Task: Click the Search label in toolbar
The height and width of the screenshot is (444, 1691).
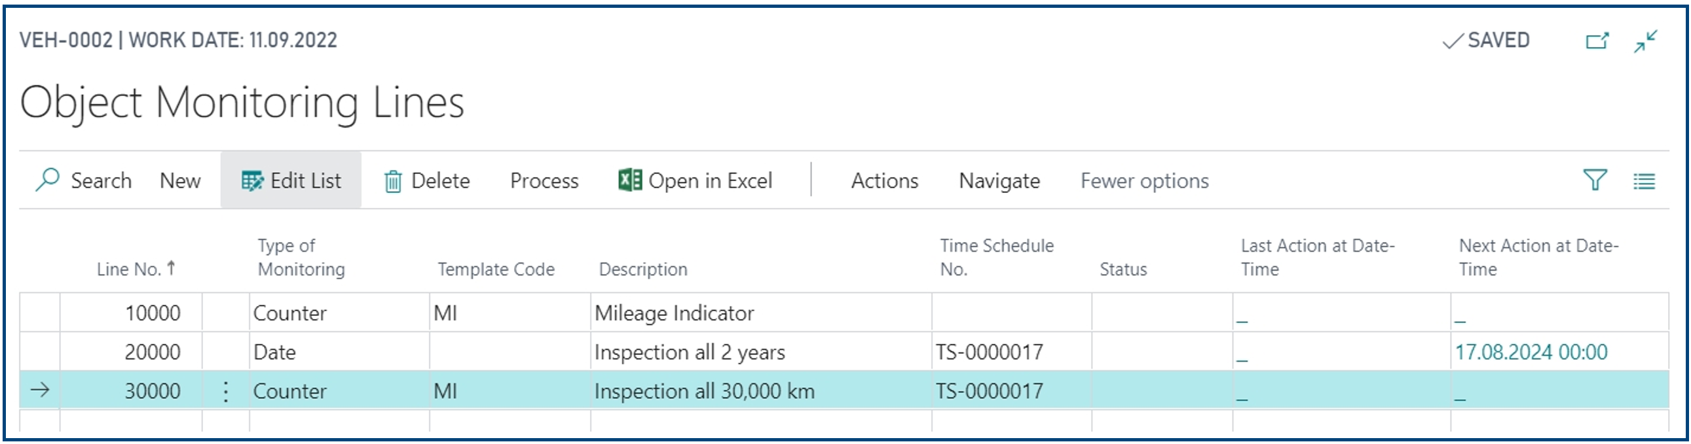Action: pos(101,181)
